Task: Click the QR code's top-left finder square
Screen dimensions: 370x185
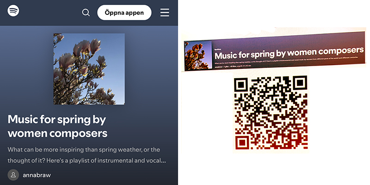Action: [x=240, y=84]
